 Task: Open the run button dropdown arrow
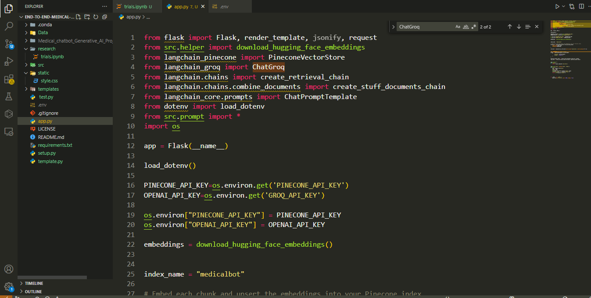point(563,7)
